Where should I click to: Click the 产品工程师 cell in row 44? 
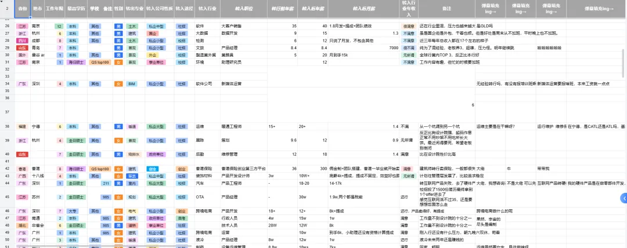point(243,183)
